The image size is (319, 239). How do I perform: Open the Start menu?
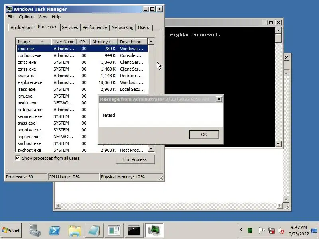click(x=11, y=231)
